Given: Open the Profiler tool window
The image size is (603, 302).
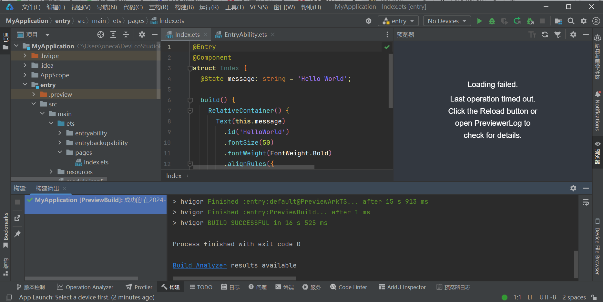Looking at the screenshot, I should (x=139, y=287).
